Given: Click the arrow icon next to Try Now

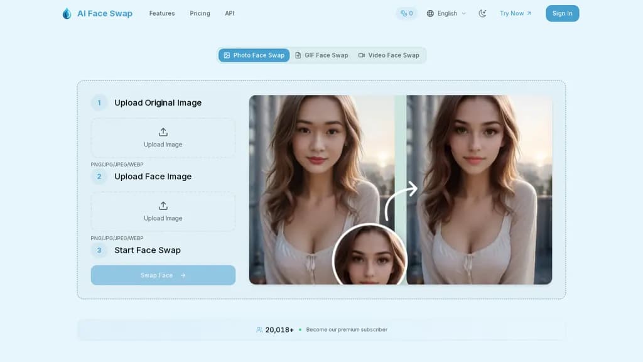Looking at the screenshot, I should (529, 14).
